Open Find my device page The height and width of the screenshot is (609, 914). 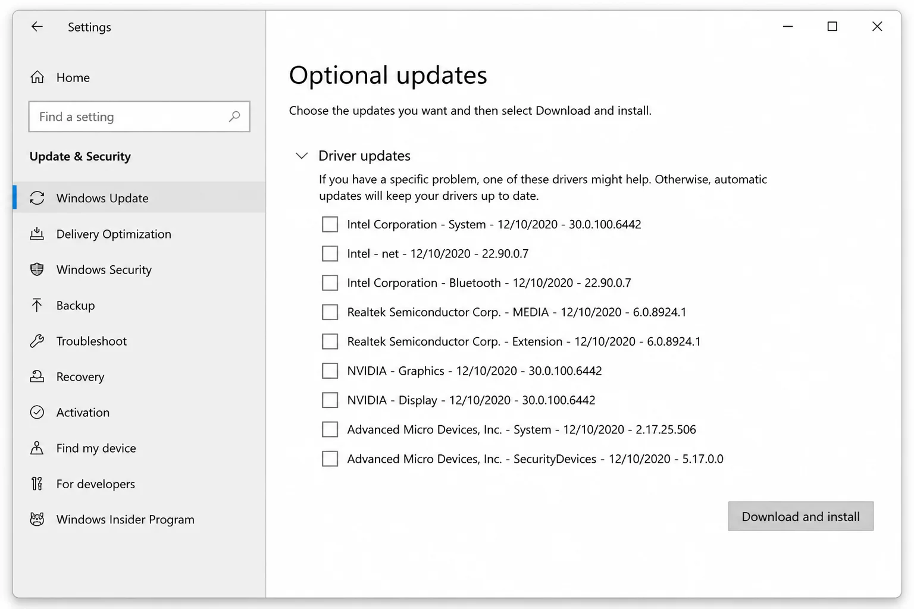pyautogui.click(x=139, y=448)
